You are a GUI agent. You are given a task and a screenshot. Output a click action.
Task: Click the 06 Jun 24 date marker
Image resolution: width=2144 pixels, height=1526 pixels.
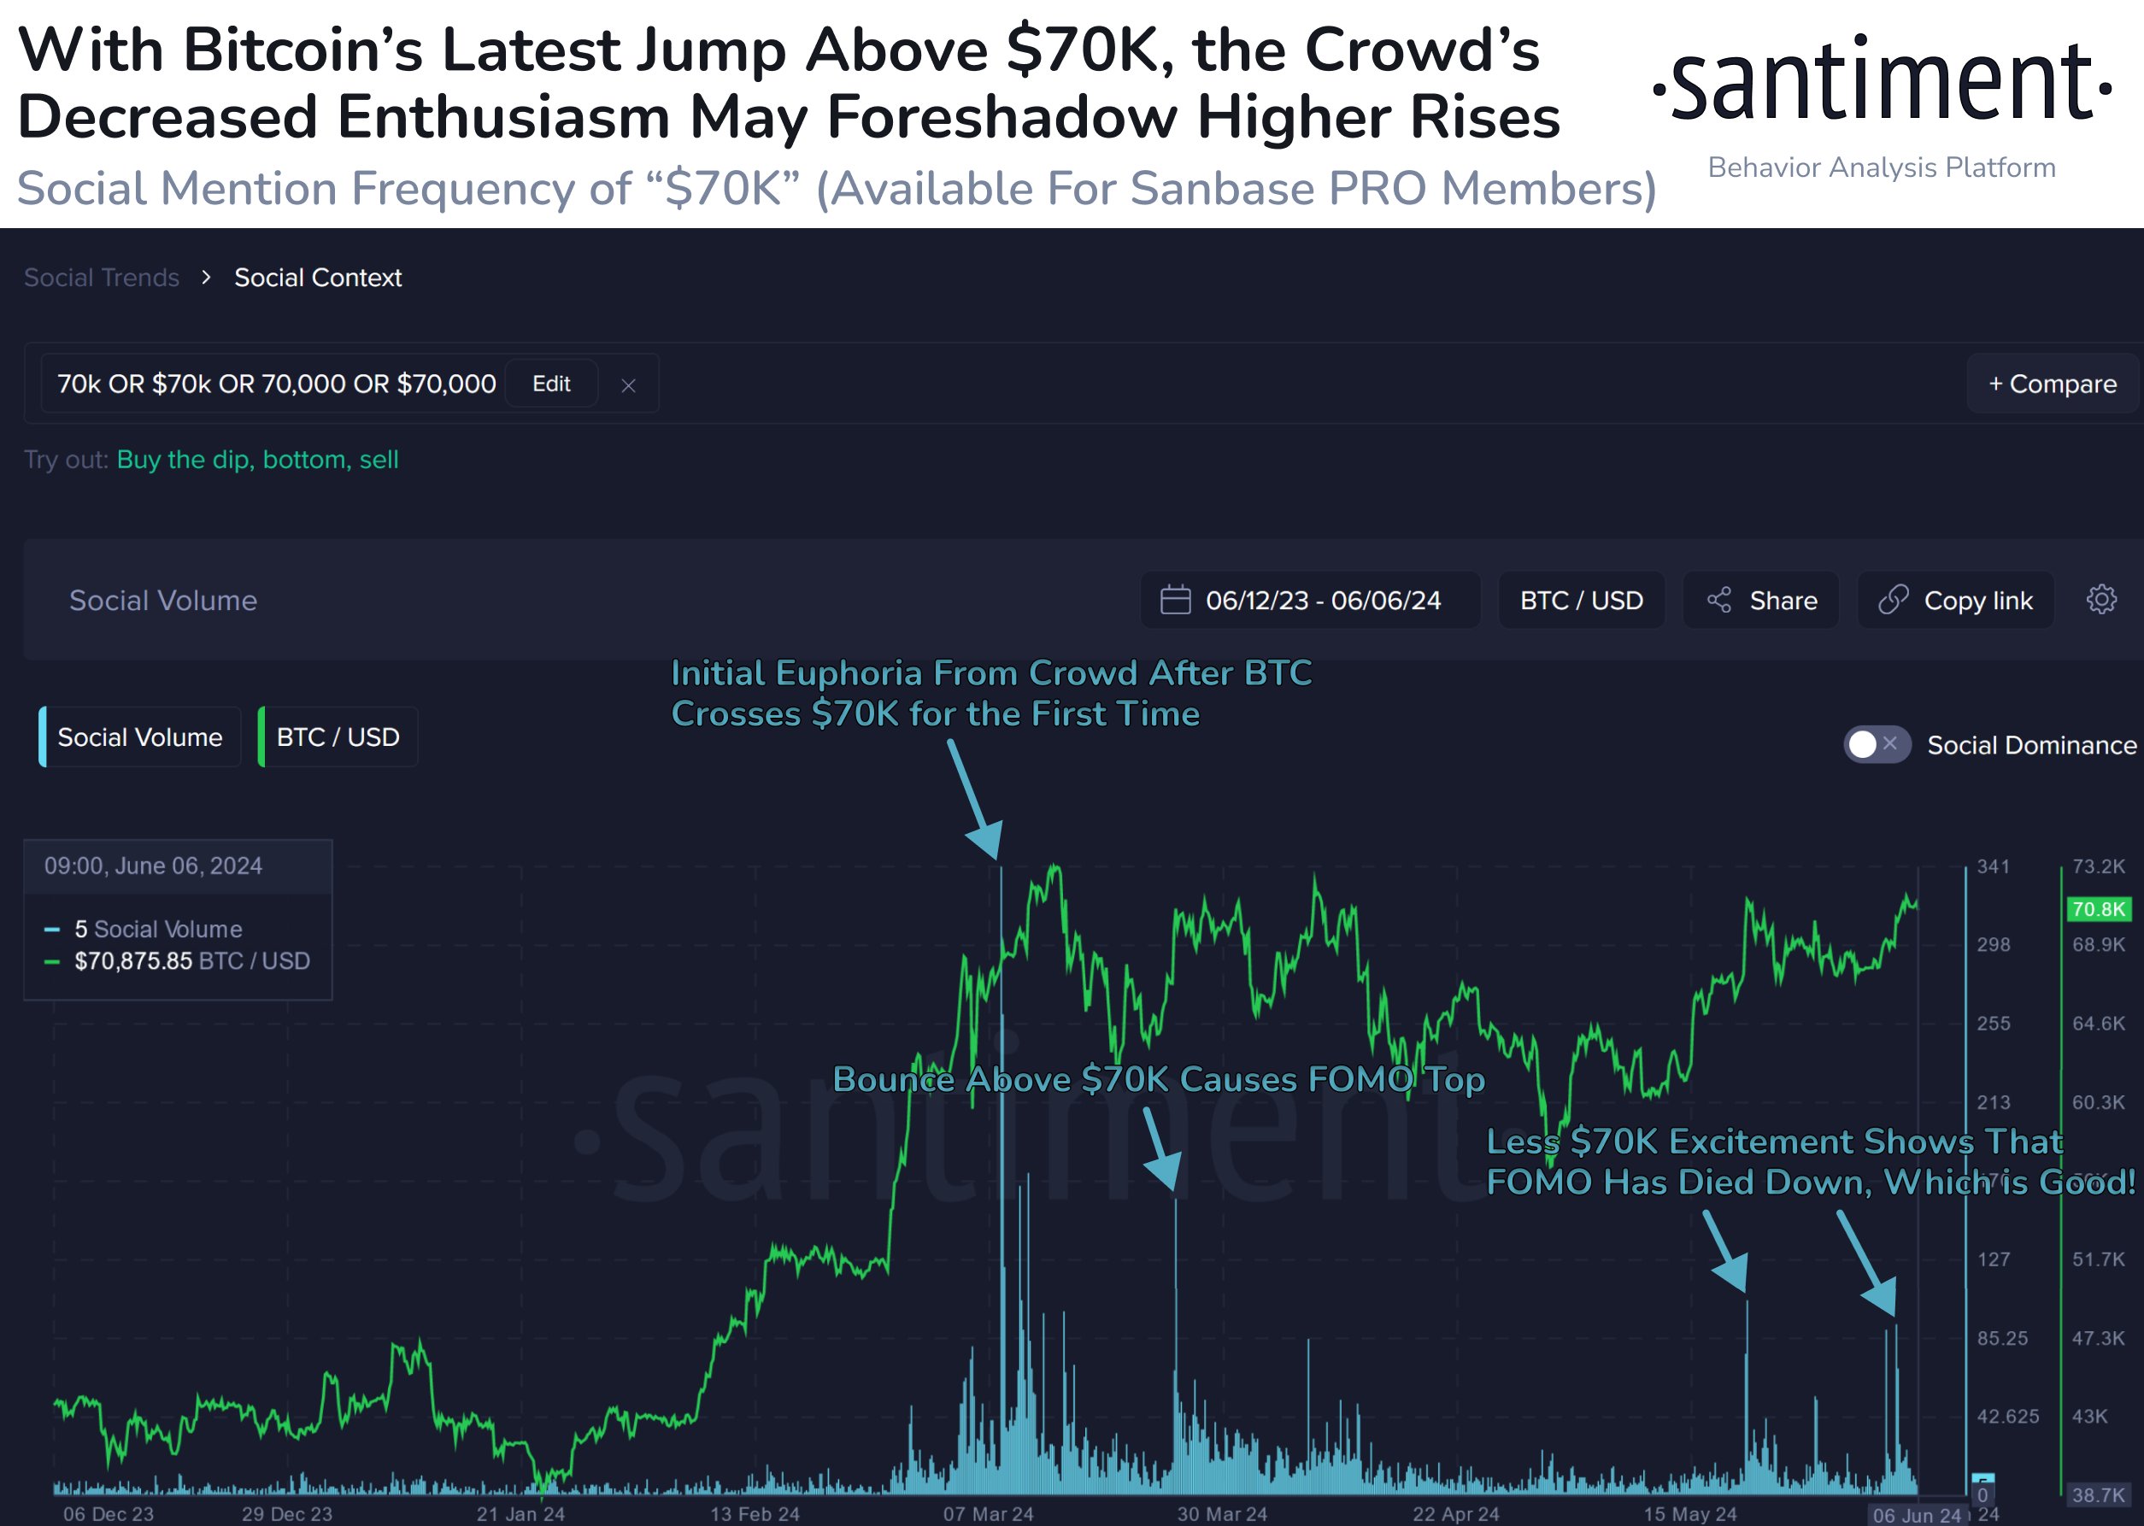1916,1515
